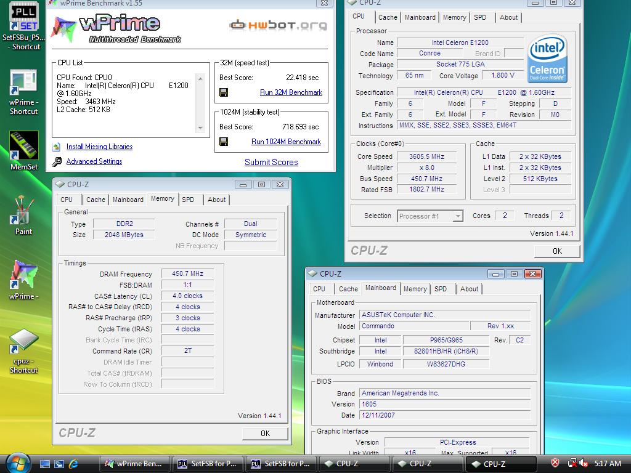Image resolution: width=631 pixels, height=473 pixels.
Task: Click the Install Missing Libraries icon
Action: (57, 147)
